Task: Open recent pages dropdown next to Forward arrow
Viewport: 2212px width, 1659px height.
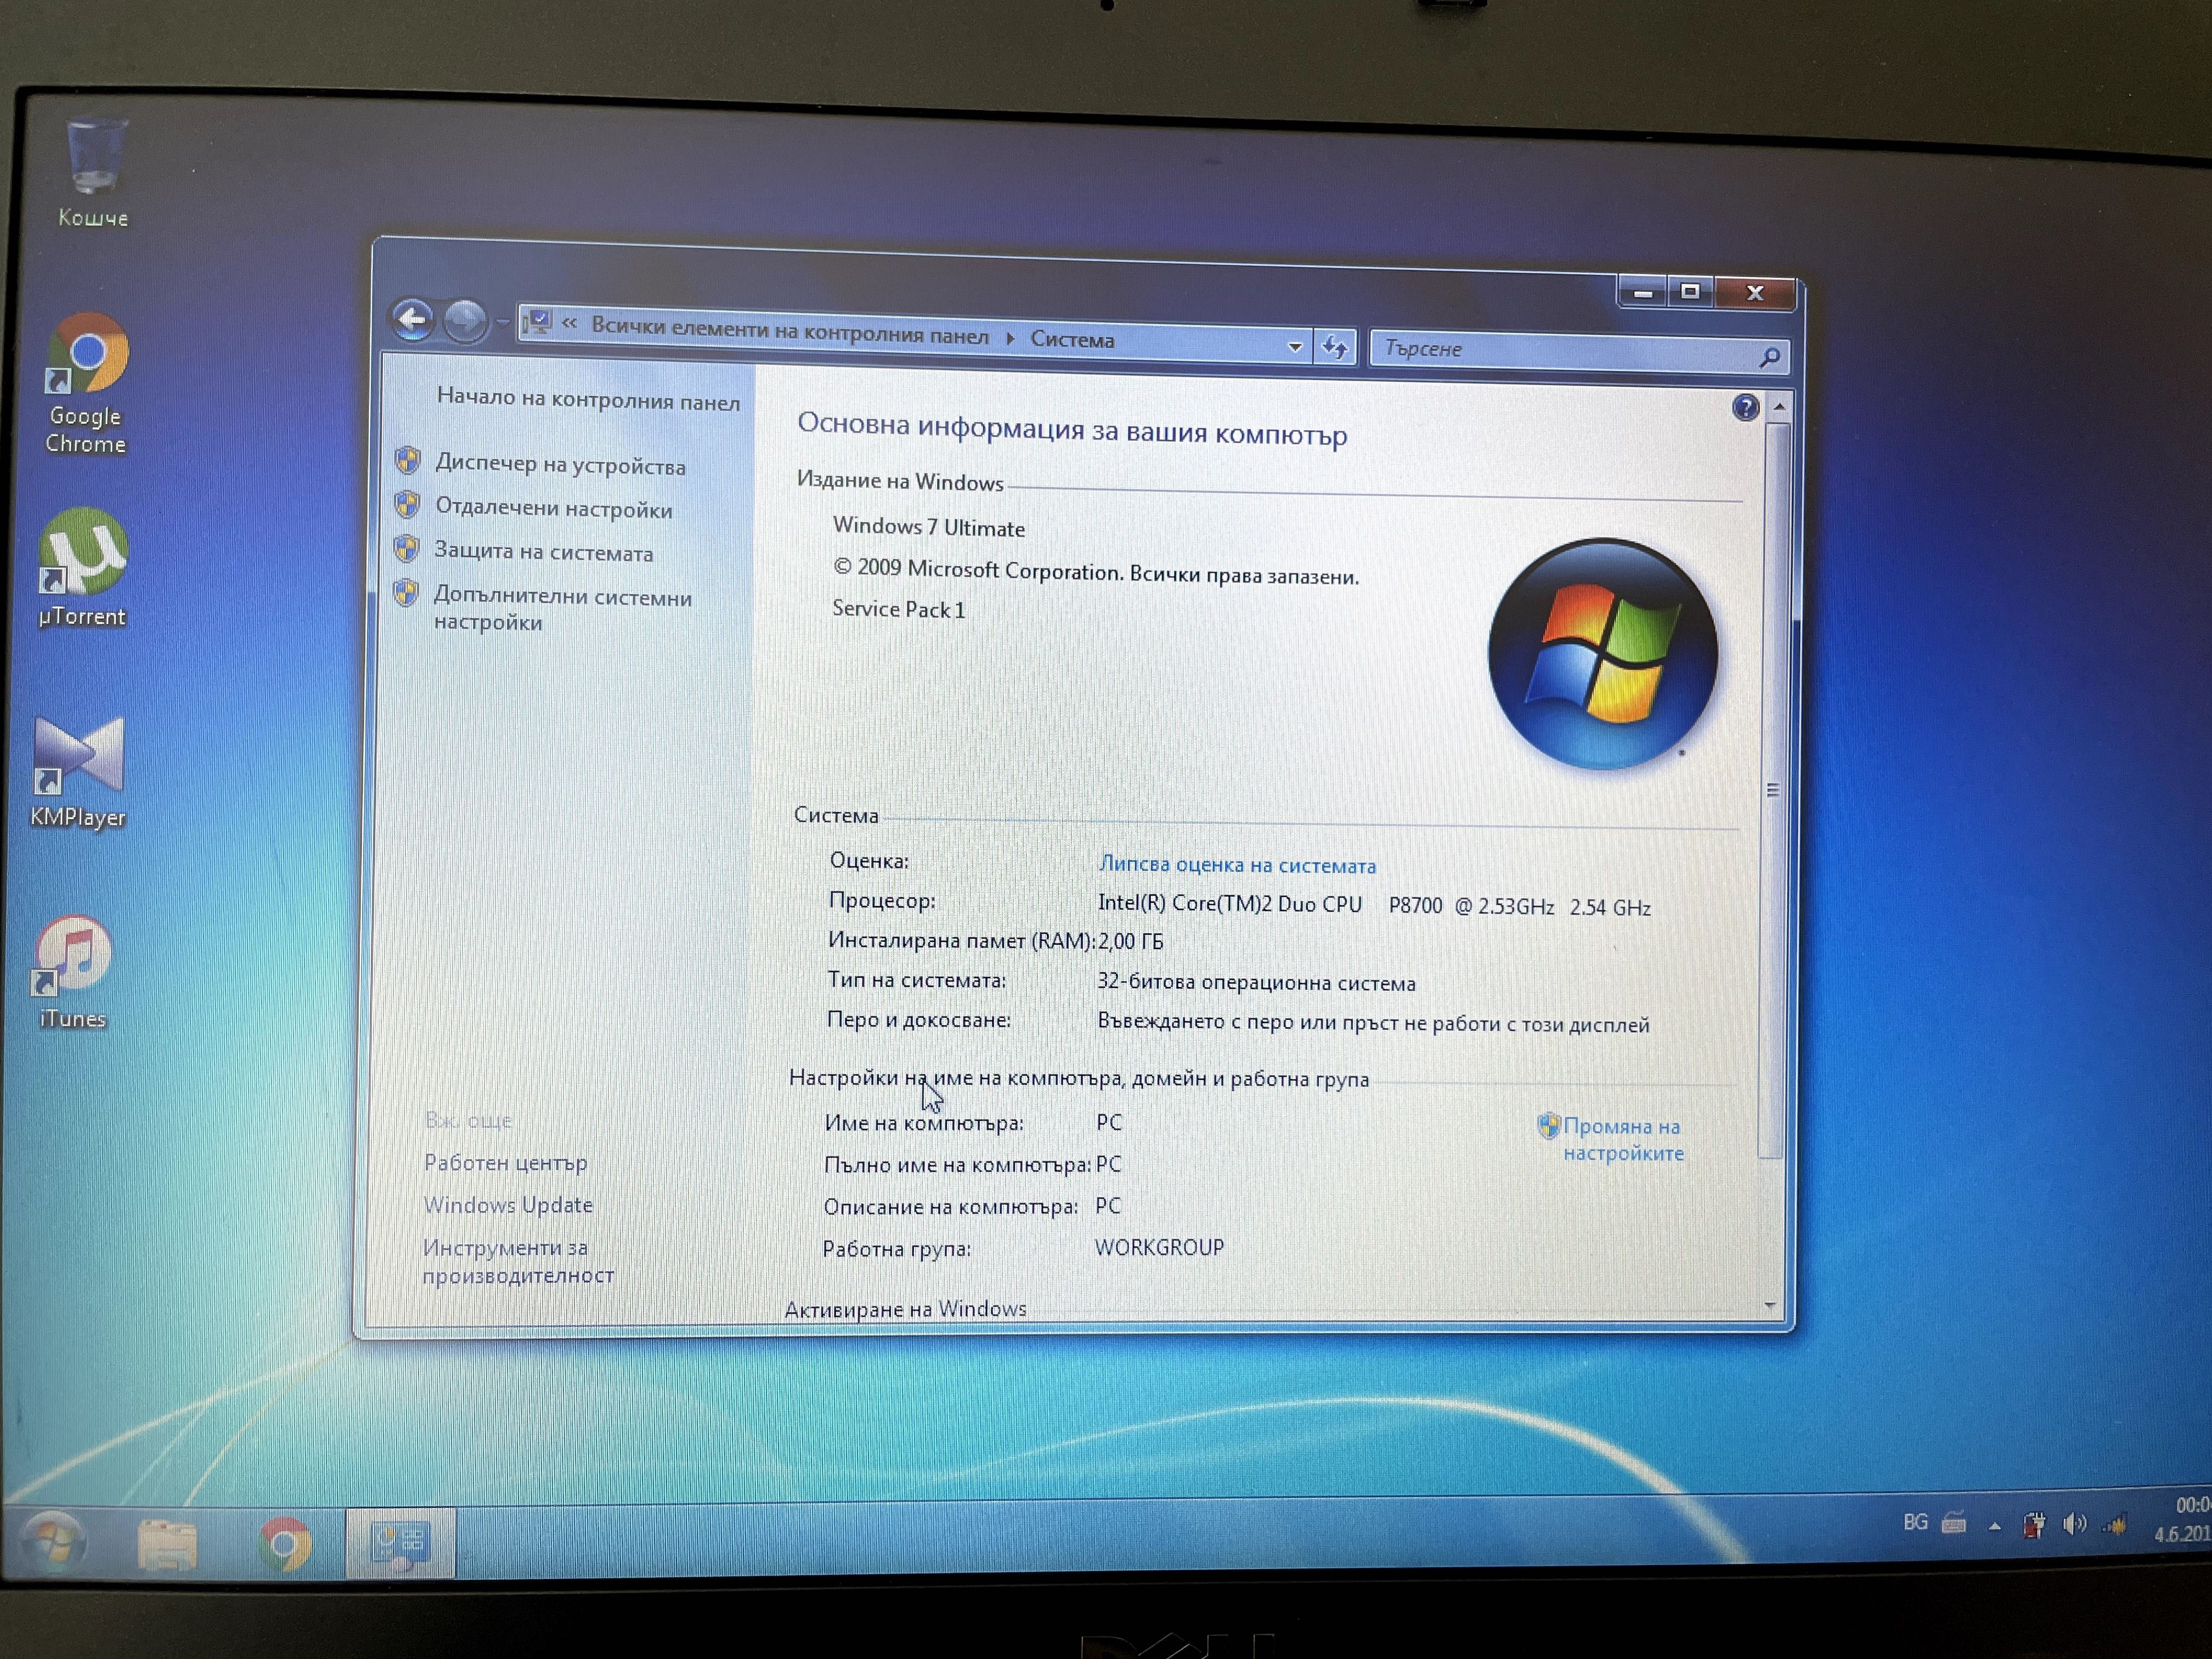Action: point(502,323)
